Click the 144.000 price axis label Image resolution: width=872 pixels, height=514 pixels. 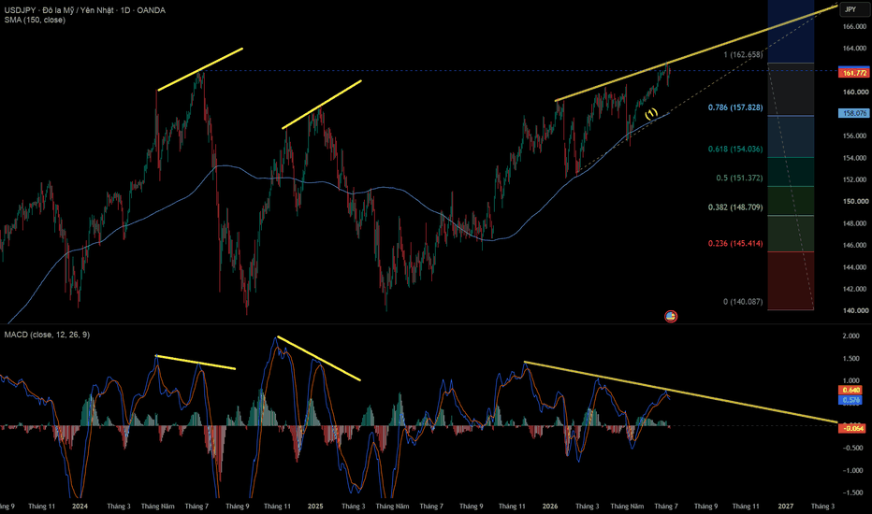coord(855,267)
